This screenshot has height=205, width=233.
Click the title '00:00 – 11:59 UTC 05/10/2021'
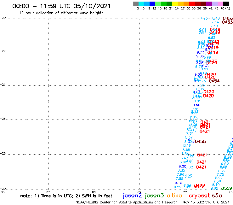pyautogui.click(x=61, y=6)
